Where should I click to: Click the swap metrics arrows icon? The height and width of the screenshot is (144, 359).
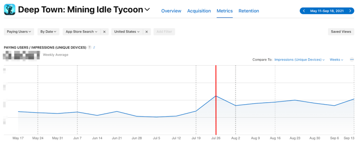tap(94, 48)
